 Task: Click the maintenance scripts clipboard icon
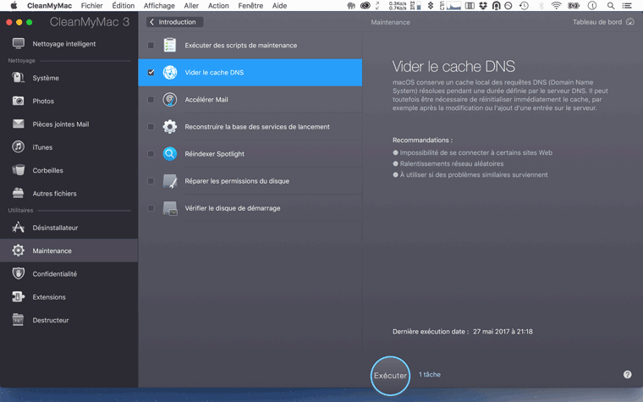pos(170,45)
